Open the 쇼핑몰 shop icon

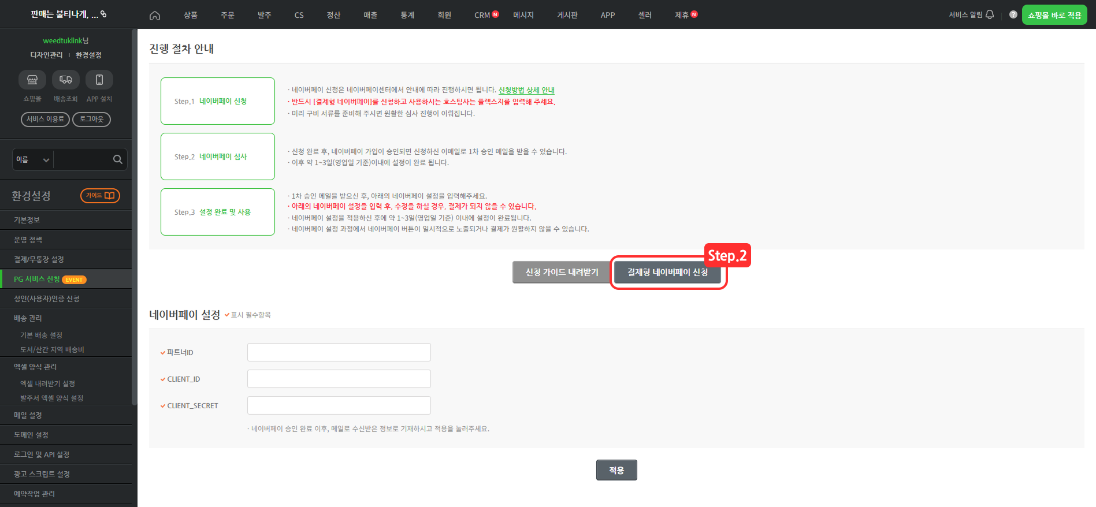tap(32, 80)
